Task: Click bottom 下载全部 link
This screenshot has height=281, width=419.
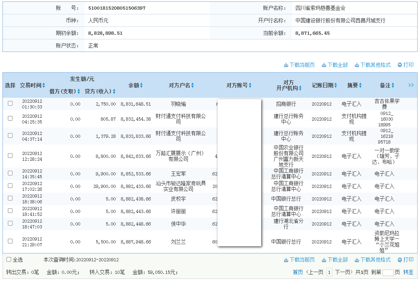Action: pyautogui.click(x=335, y=260)
